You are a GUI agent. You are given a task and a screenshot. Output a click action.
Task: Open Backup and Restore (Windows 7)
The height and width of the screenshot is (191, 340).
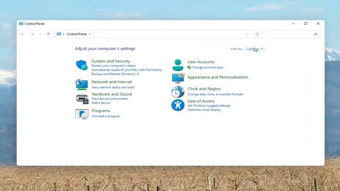pyautogui.click(x=115, y=74)
